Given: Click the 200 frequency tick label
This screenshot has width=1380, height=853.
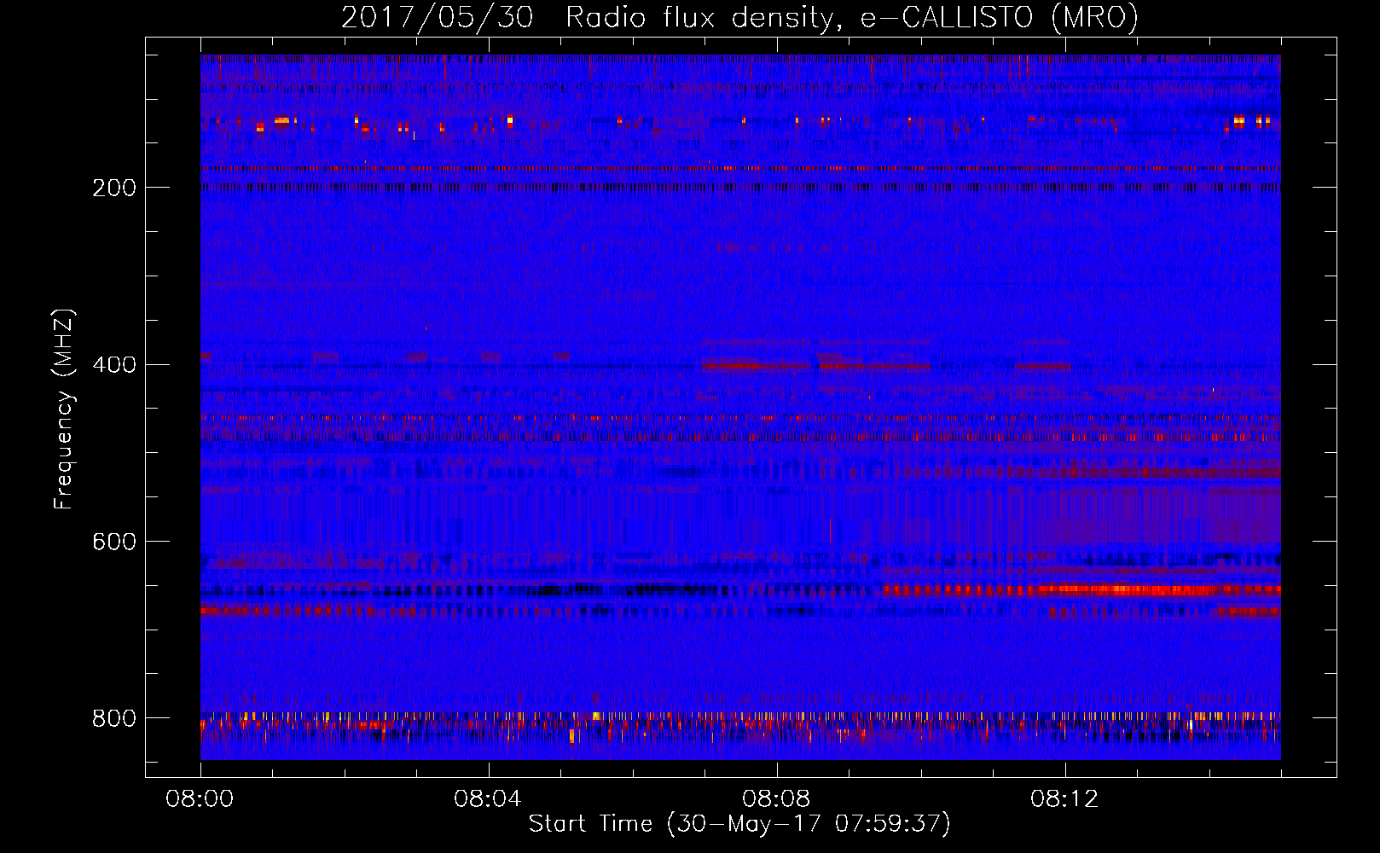Looking at the screenshot, I should [114, 188].
